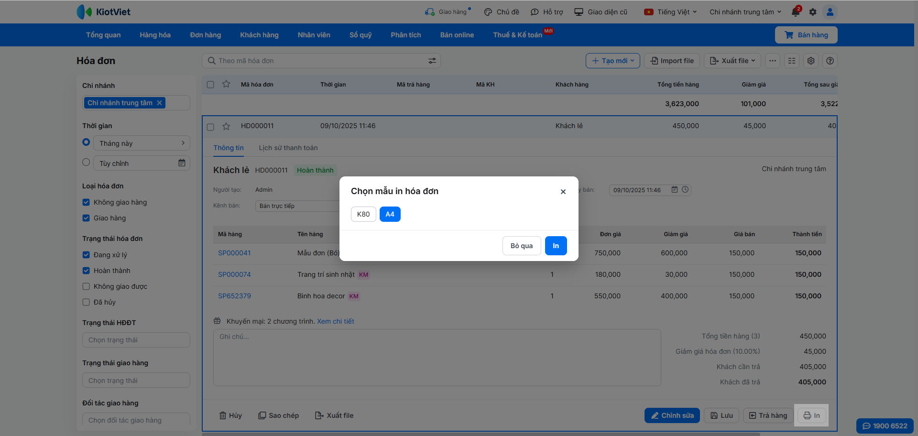
Task: Tick checkbox for invoice HD000011
Action: [x=210, y=127]
